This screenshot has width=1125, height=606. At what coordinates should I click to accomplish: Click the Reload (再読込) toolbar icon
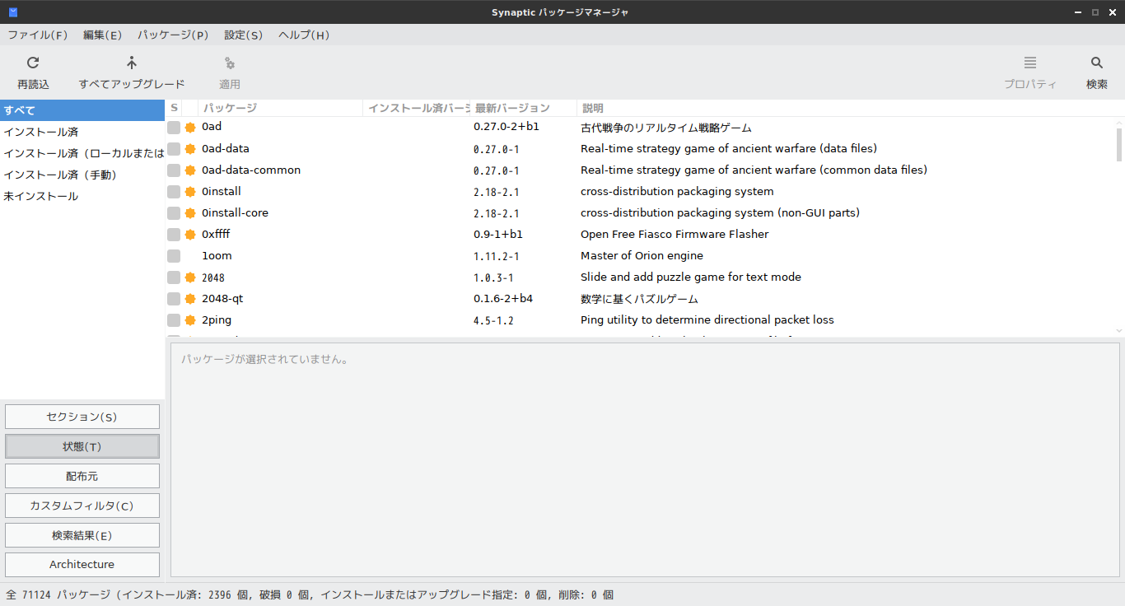33,63
